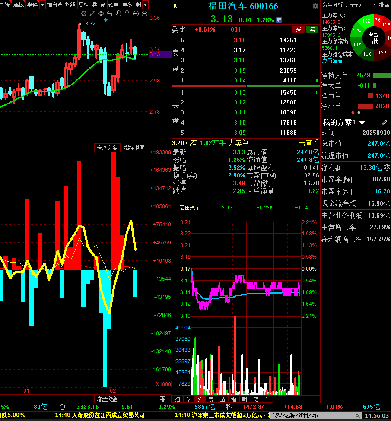Click the 九转 toolbar button
The width and height of the screenshot is (391, 421).
pos(5,5)
